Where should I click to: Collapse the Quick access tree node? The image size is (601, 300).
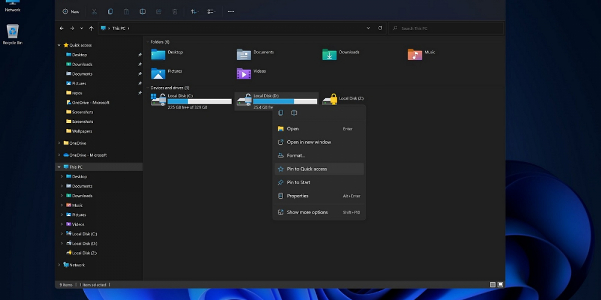click(x=59, y=45)
